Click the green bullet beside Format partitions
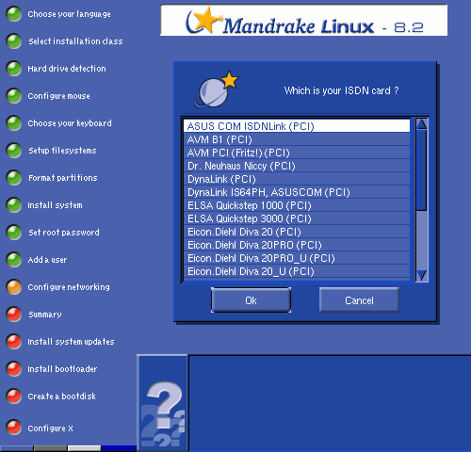The width and height of the screenshot is (471, 452). 14,178
